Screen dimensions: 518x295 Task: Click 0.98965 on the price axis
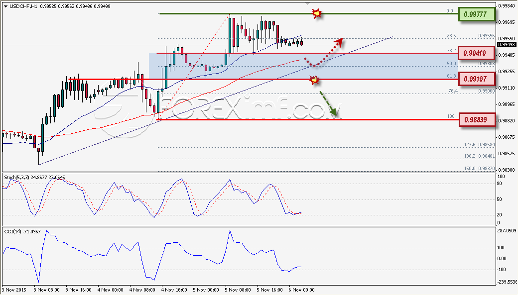pyautogui.click(x=507, y=104)
